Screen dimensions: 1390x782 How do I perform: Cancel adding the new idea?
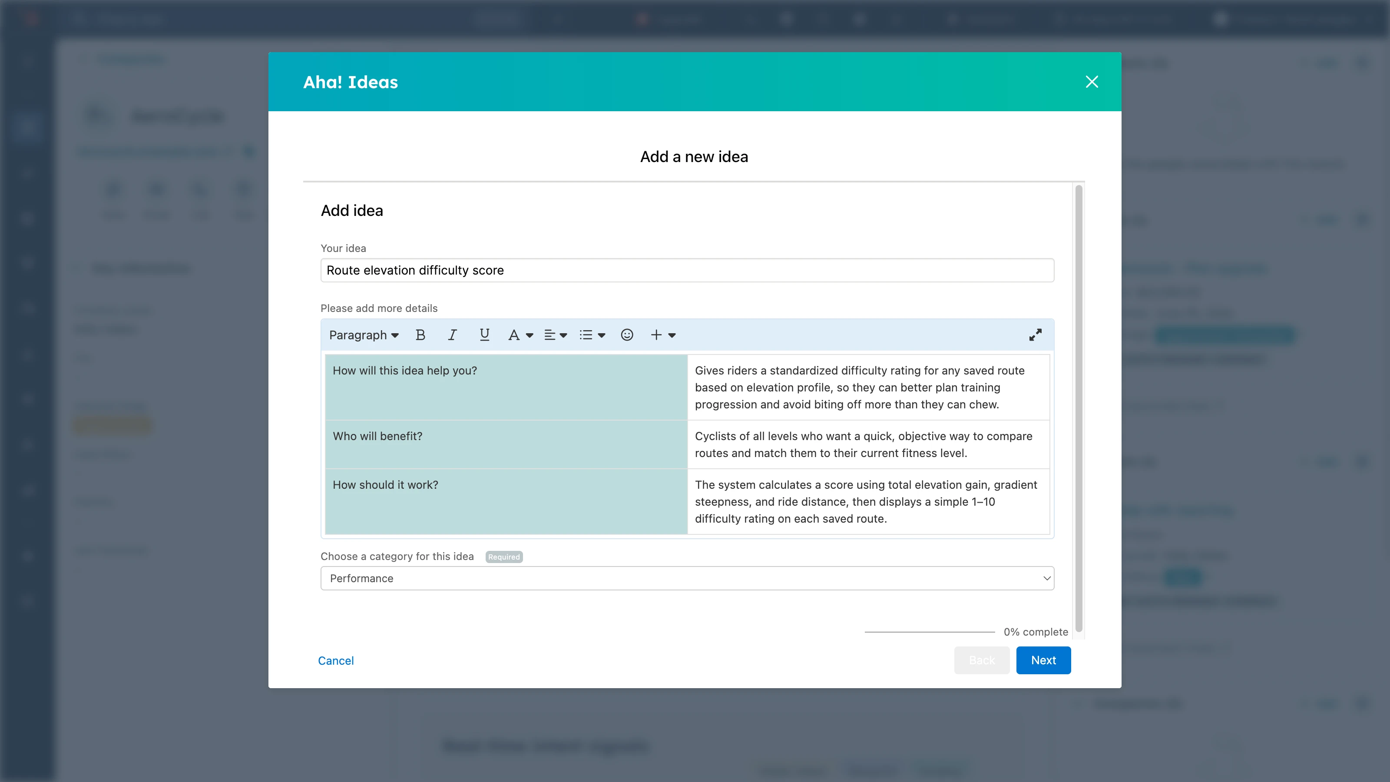point(336,660)
